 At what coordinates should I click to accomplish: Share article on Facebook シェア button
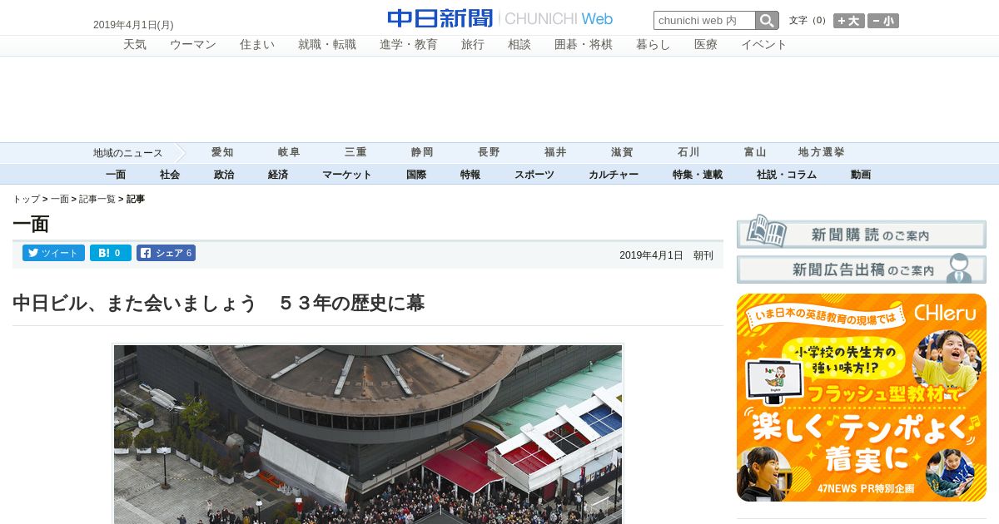(x=166, y=253)
